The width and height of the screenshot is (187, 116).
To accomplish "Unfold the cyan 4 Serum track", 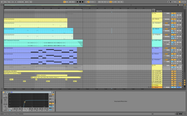I will 153,29.
